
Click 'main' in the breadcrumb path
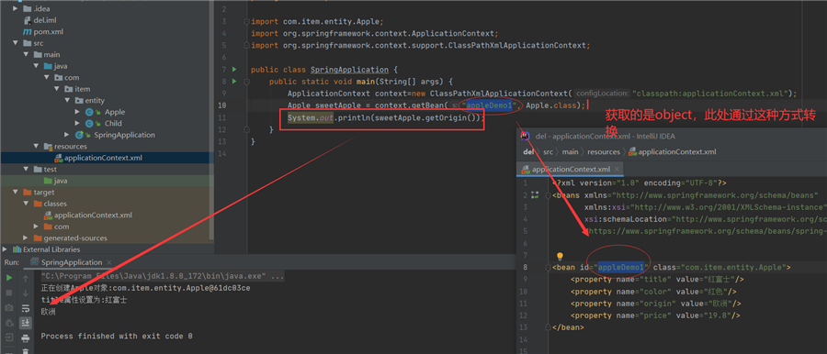coord(570,151)
